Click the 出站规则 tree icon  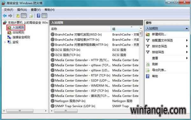9,32
